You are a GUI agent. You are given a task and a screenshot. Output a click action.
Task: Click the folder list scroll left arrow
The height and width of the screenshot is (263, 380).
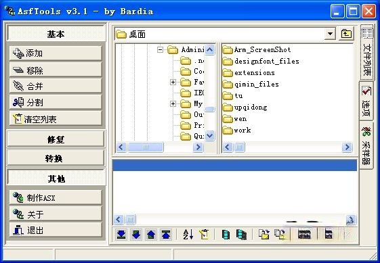pos(228,147)
